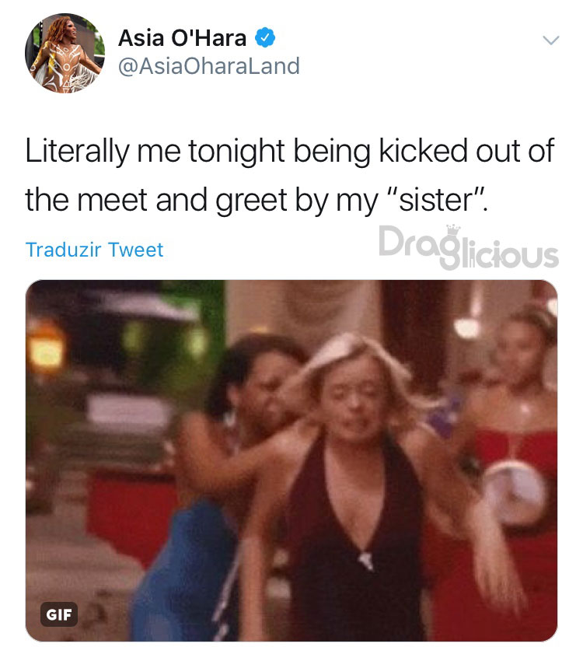The height and width of the screenshot is (647, 583).
Task: Open the tweet options chevron menu
Action: click(550, 40)
